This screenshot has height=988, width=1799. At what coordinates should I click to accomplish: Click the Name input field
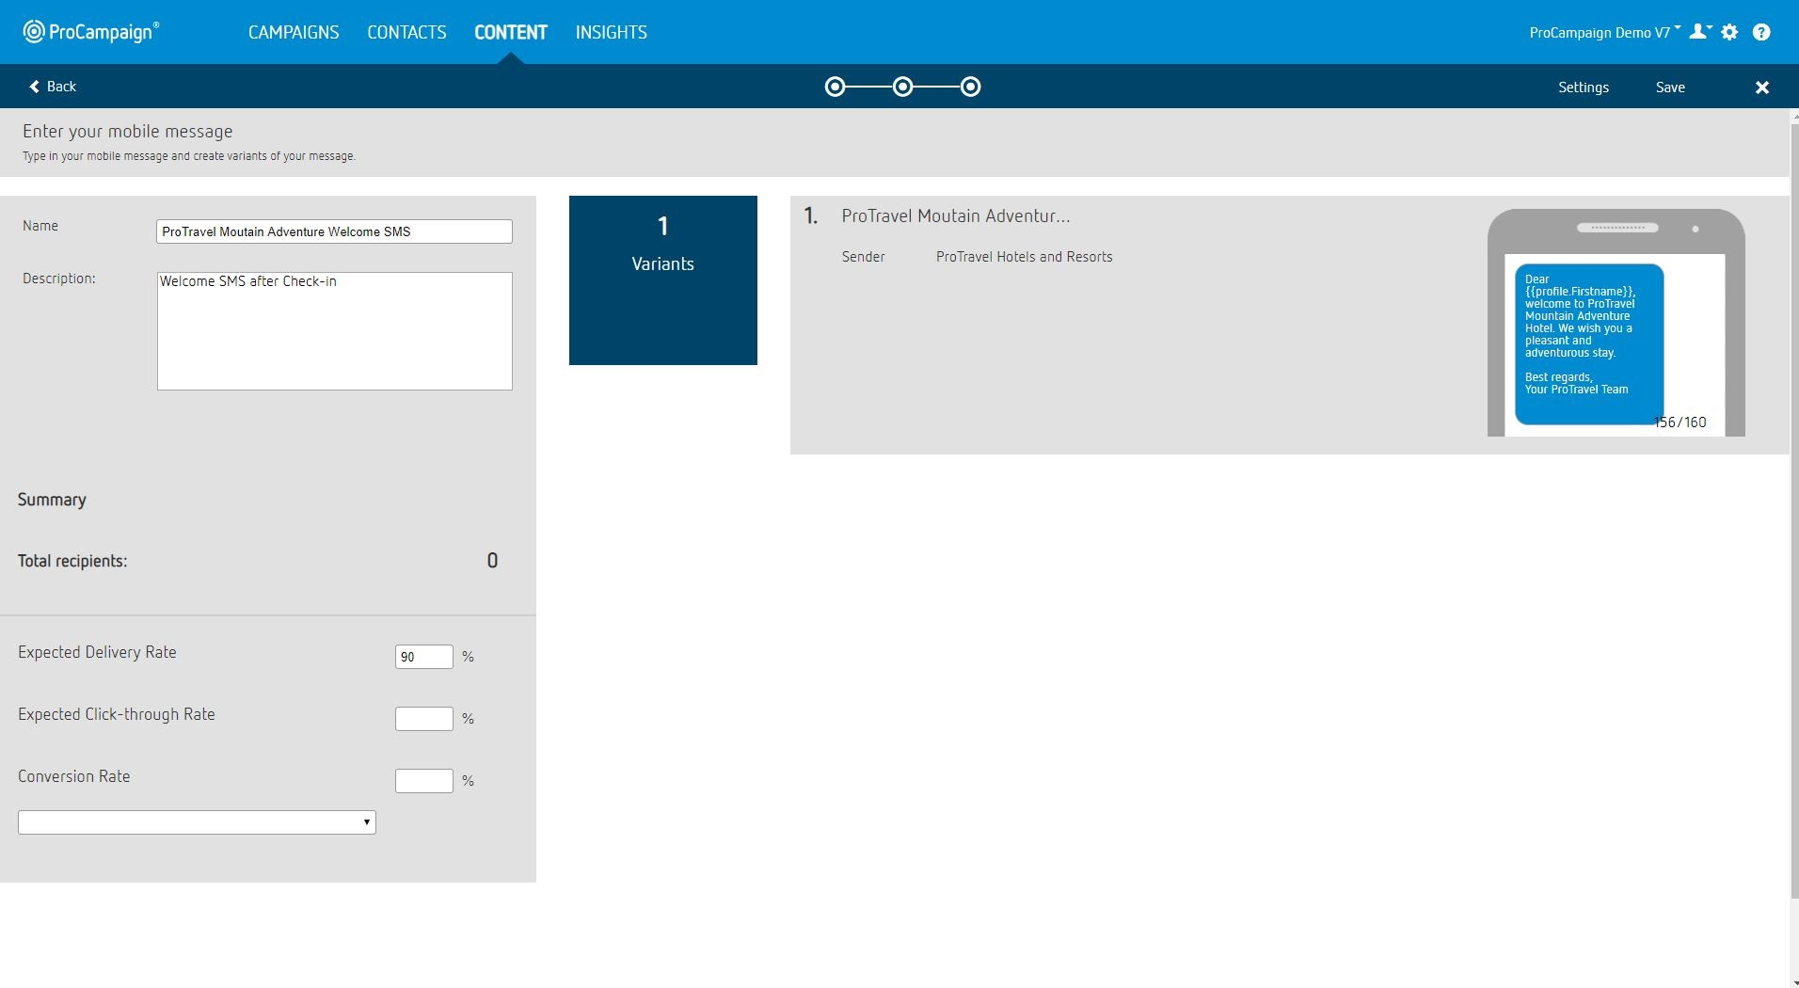(334, 231)
